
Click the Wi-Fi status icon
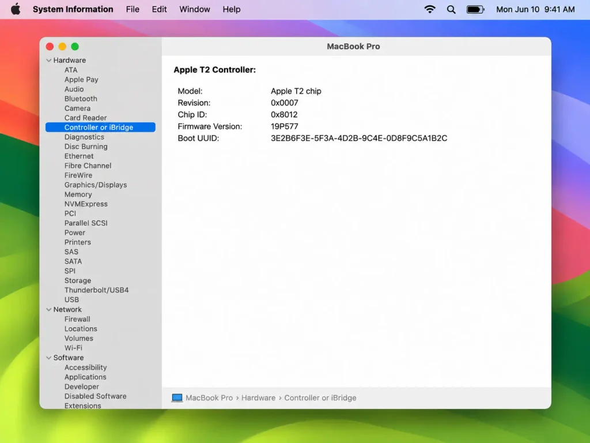(430, 9)
